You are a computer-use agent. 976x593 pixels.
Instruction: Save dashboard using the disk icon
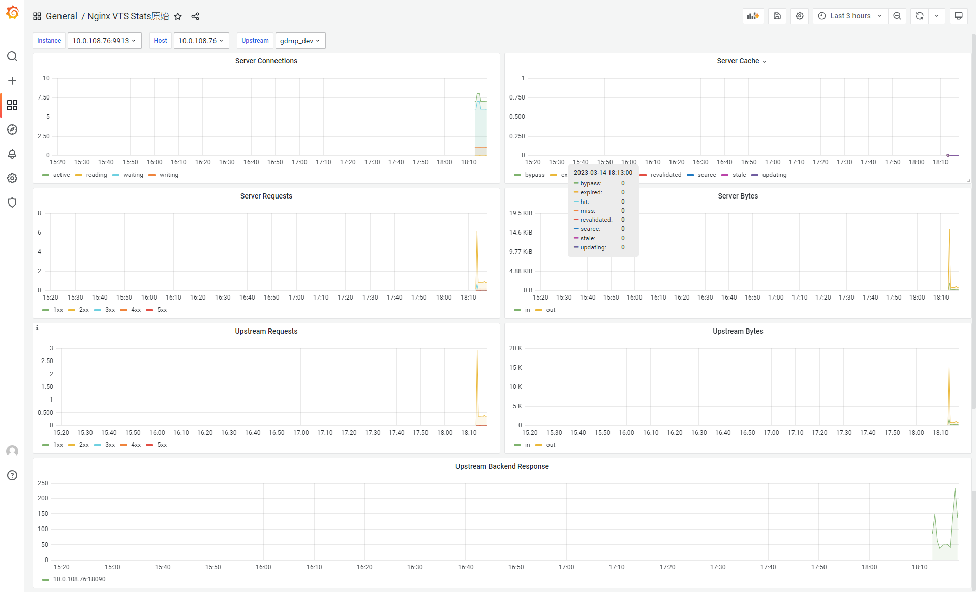coord(777,16)
